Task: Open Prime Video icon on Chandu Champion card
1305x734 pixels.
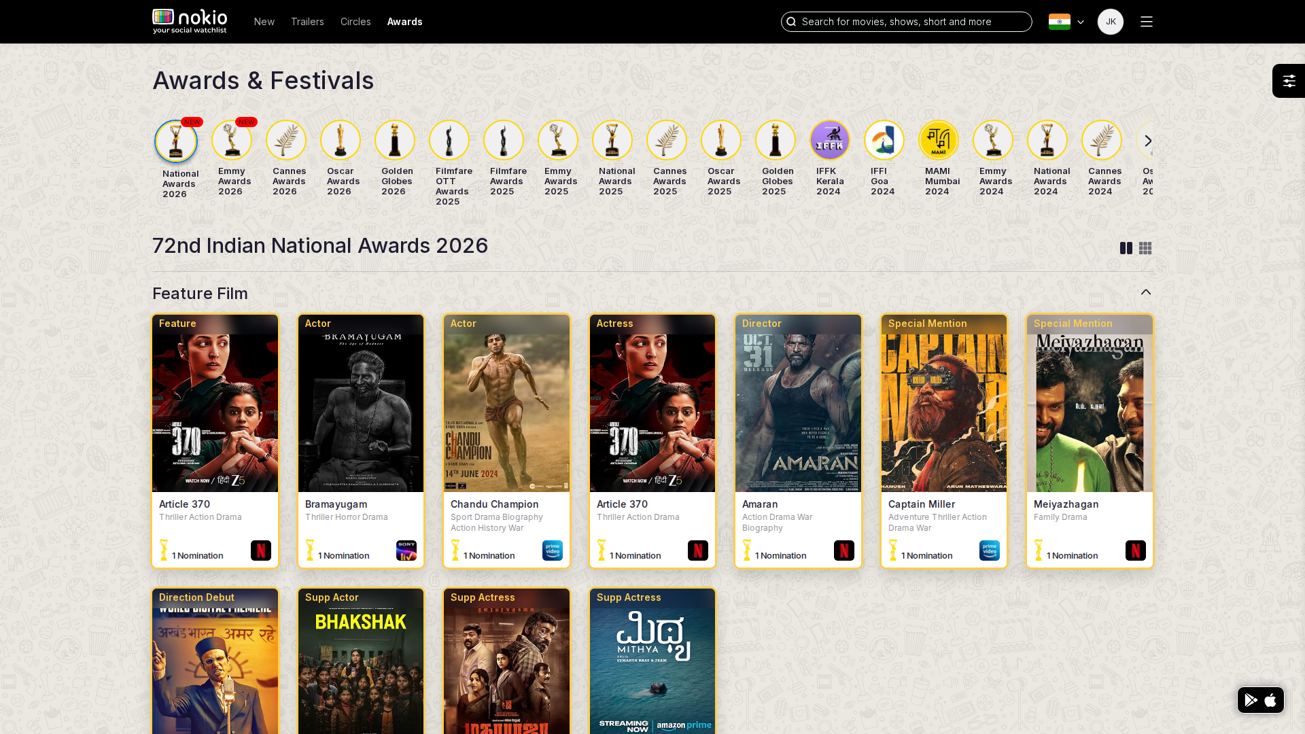Action: click(553, 550)
